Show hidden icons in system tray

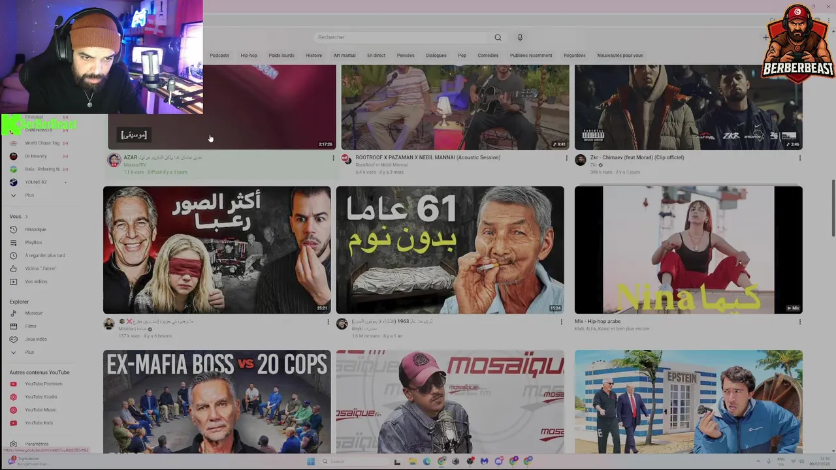[758, 462]
